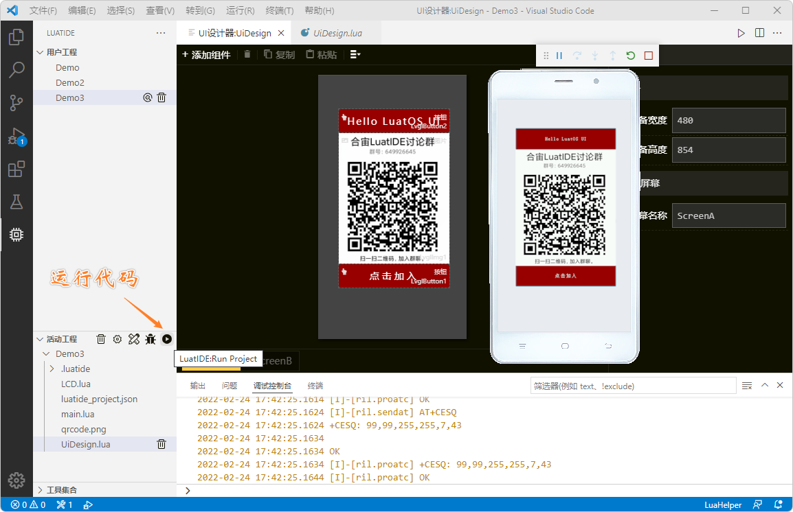Switch to the 问题 panel tab
This screenshot has height=512, width=793.
(x=229, y=386)
